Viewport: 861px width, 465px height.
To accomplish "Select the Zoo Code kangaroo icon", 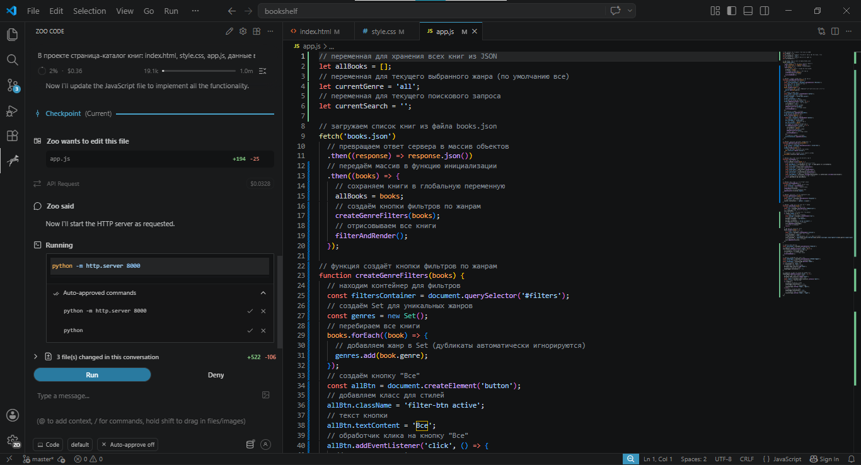I will [12, 161].
